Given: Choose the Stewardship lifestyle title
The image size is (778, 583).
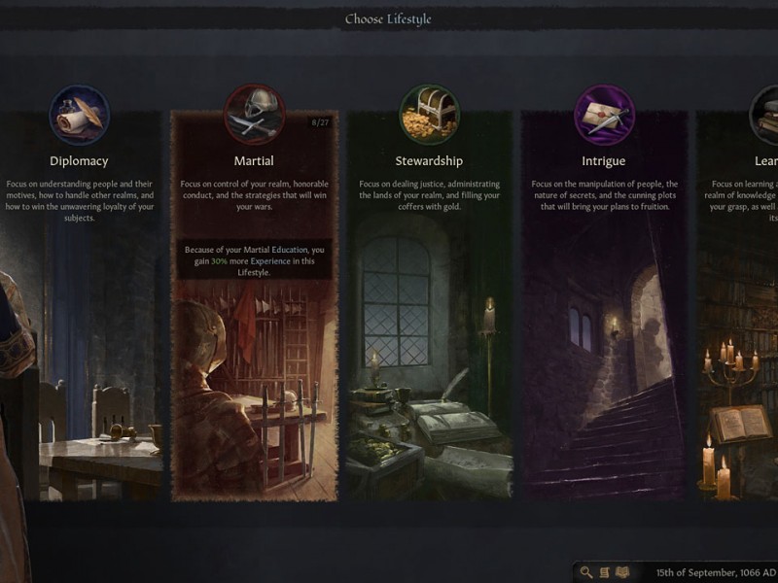Looking at the screenshot, I should [429, 160].
